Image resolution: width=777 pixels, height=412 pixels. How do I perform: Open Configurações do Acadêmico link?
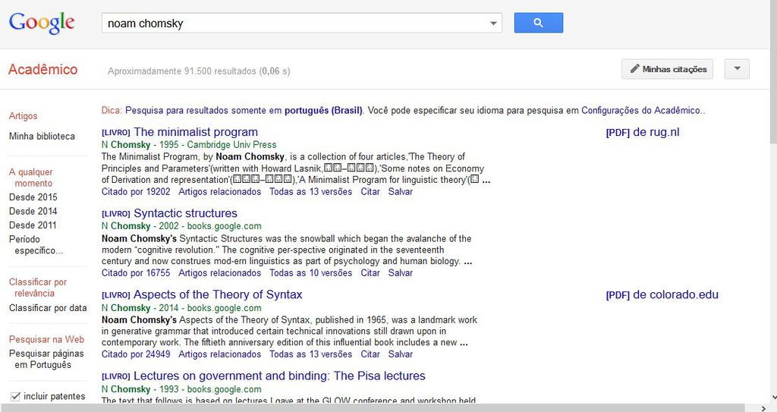pos(642,110)
